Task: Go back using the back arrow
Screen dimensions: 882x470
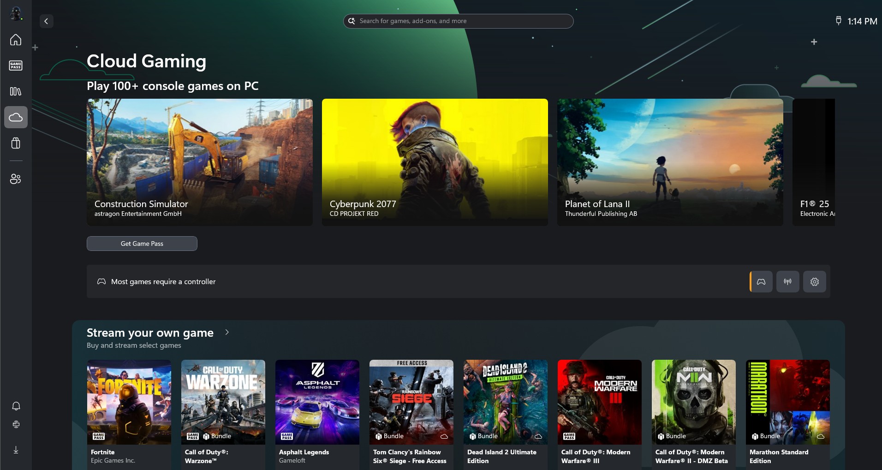Action: coord(46,21)
